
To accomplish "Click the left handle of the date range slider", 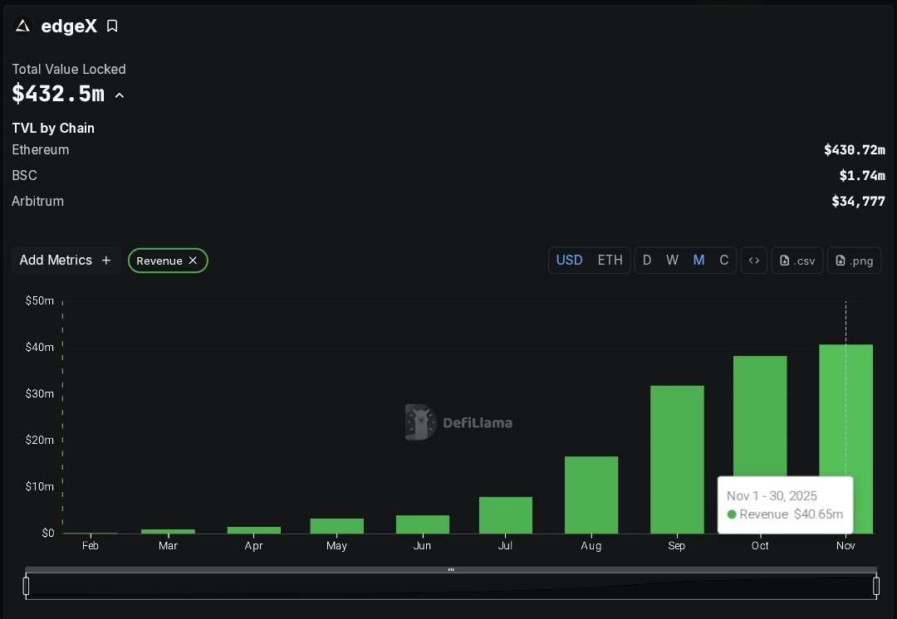I will (x=26, y=586).
